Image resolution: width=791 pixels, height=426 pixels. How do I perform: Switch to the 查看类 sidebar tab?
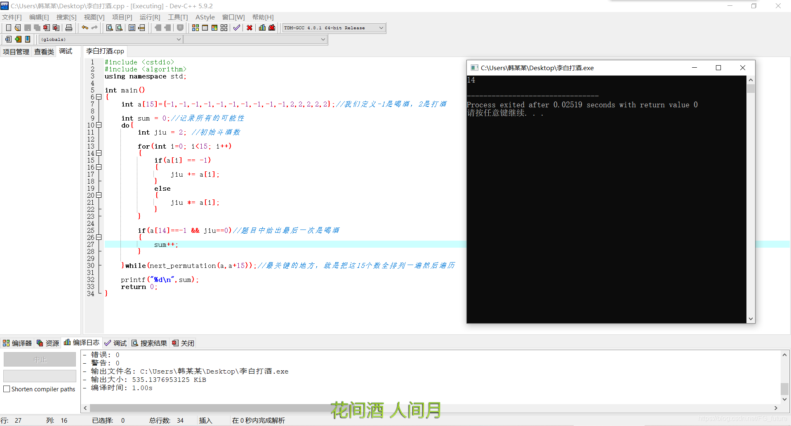(44, 52)
